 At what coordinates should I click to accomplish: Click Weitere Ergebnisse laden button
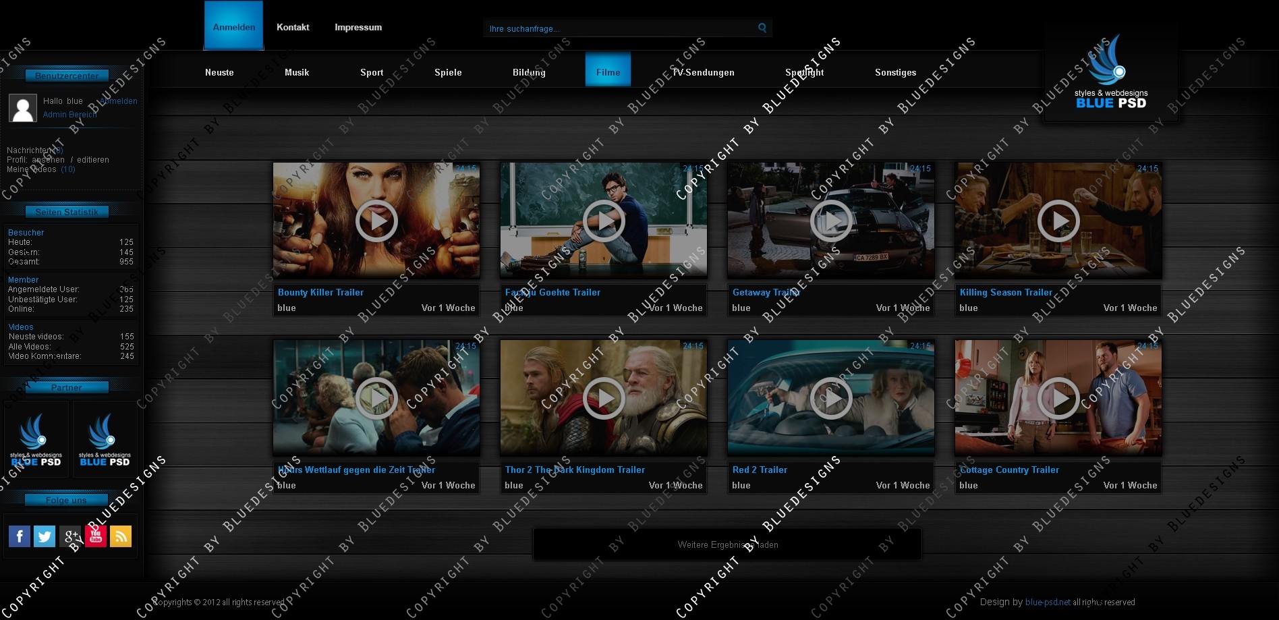pos(727,544)
